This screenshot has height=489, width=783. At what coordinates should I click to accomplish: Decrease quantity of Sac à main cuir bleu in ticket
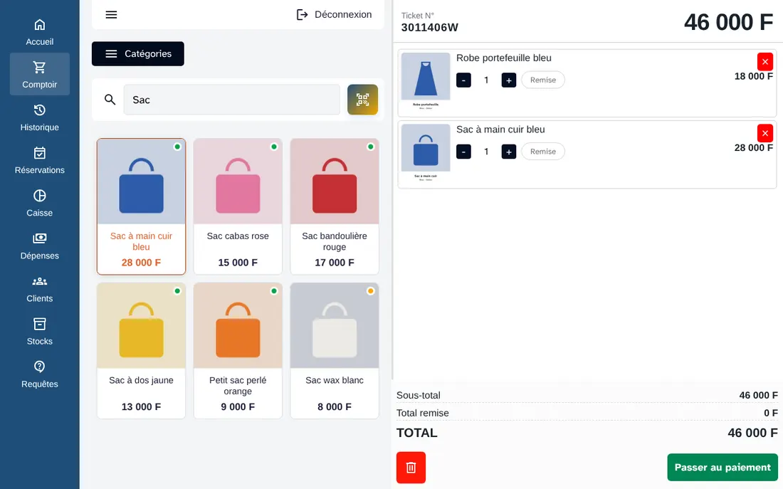[x=463, y=152]
